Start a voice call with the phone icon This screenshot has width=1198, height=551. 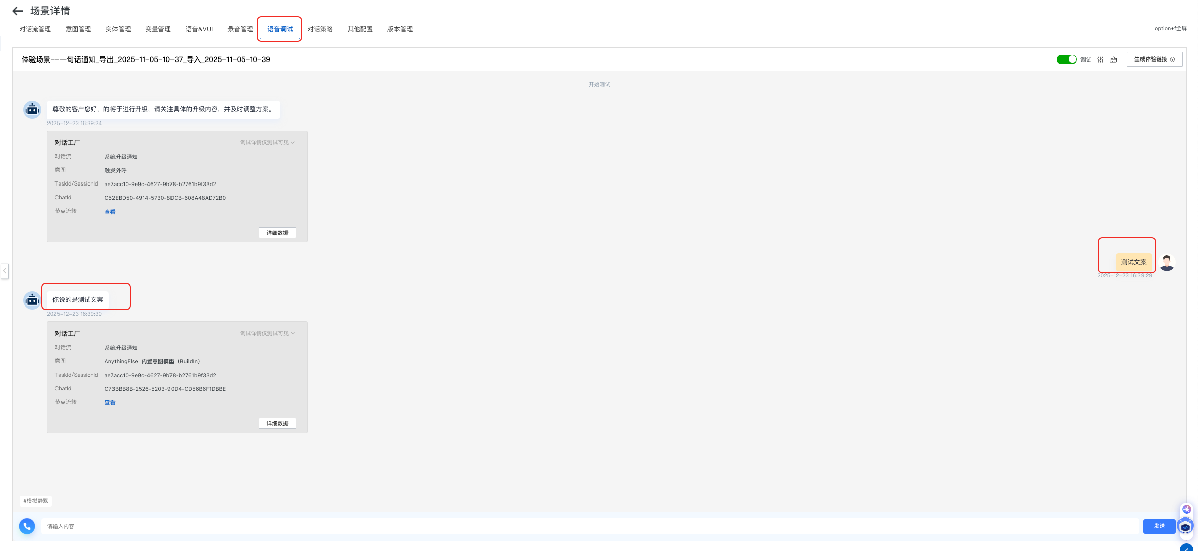click(27, 526)
